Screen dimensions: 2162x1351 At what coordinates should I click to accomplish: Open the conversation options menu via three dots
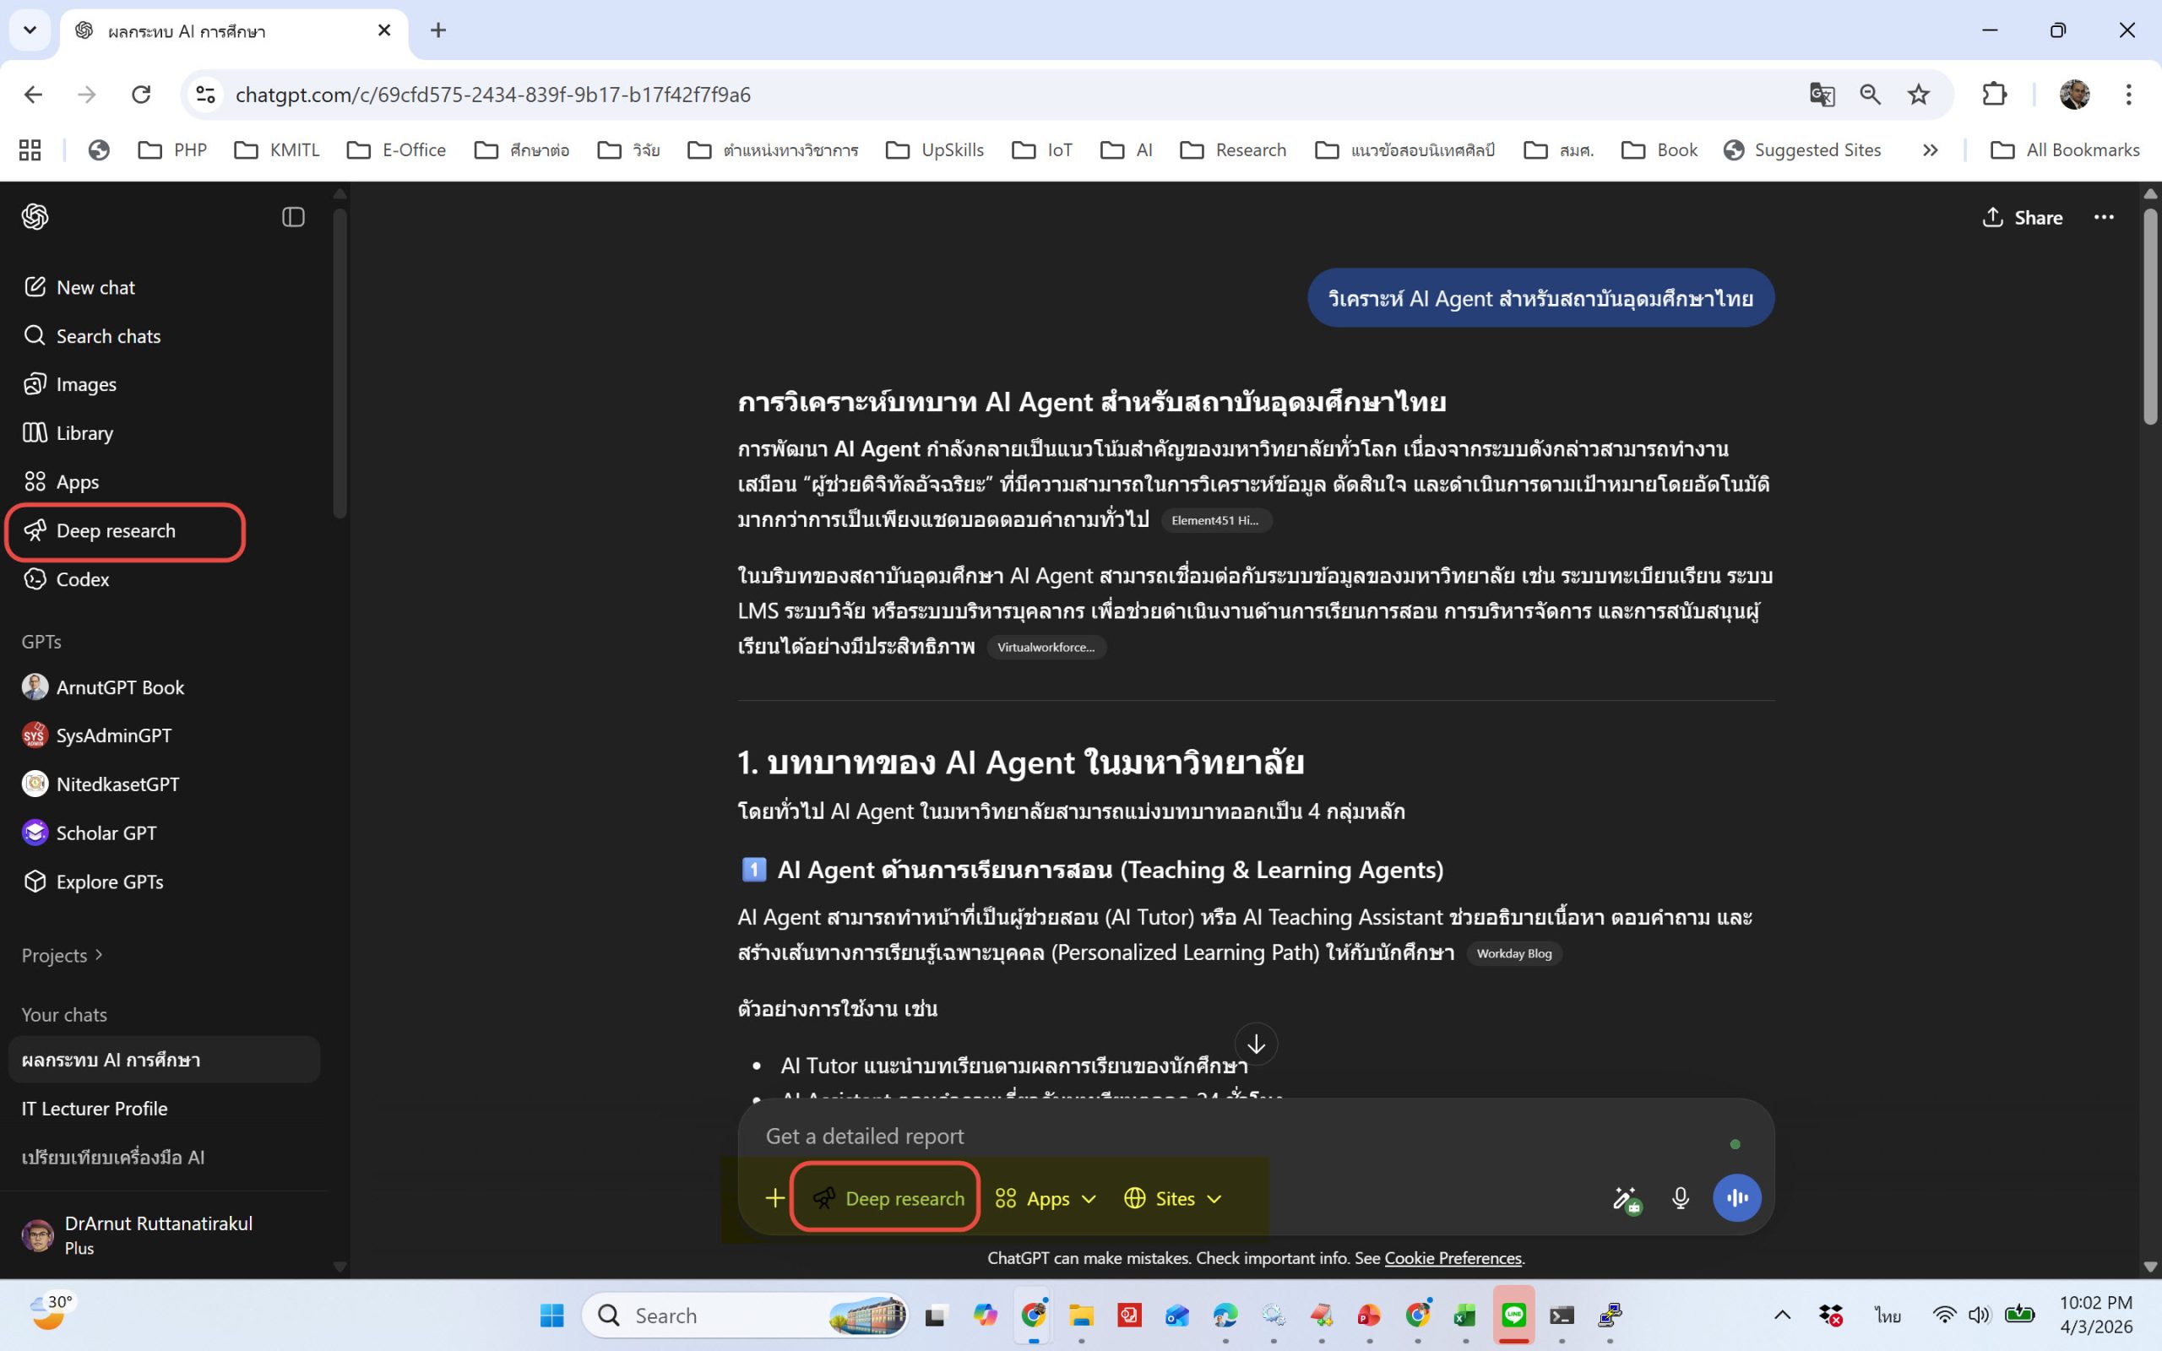point(2105,217)
